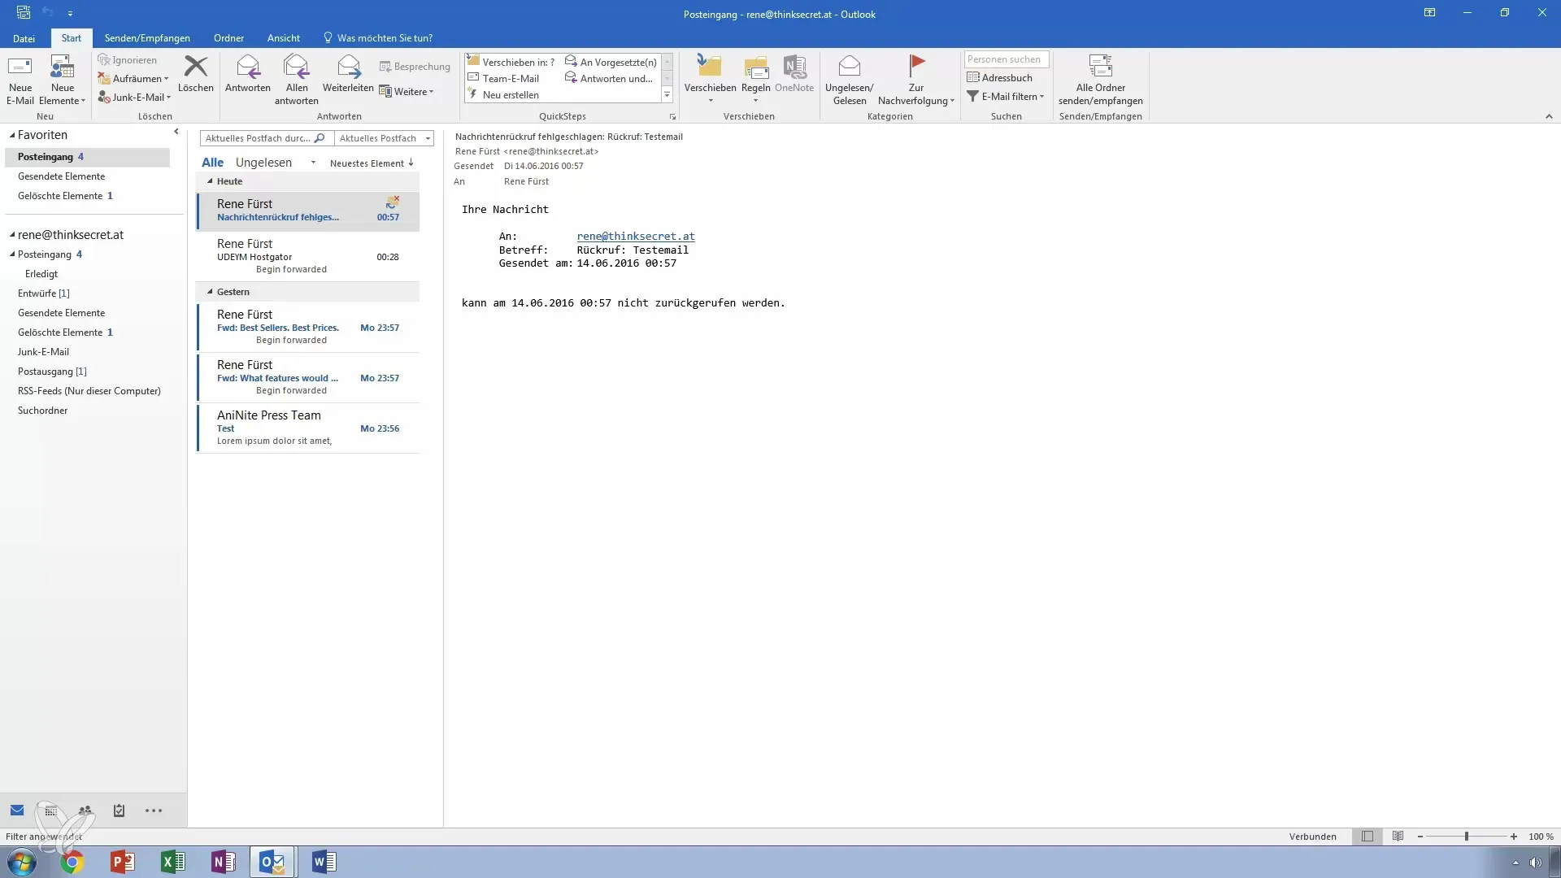
Task: Open the QuickSteps dialog launcher
Action: (x=672, y=117)
